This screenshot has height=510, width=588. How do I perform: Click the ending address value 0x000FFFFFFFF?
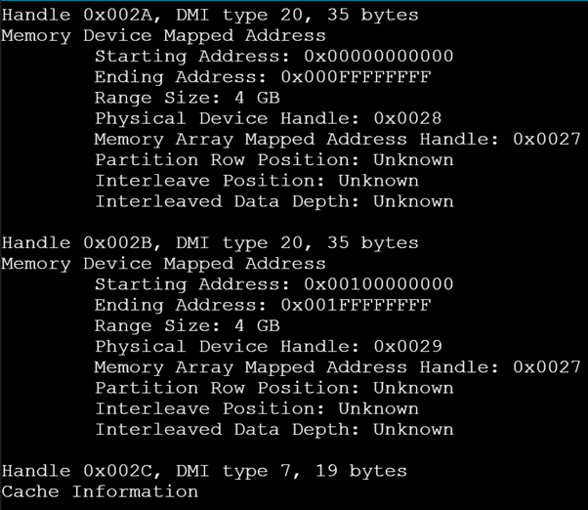pos(356,77)
